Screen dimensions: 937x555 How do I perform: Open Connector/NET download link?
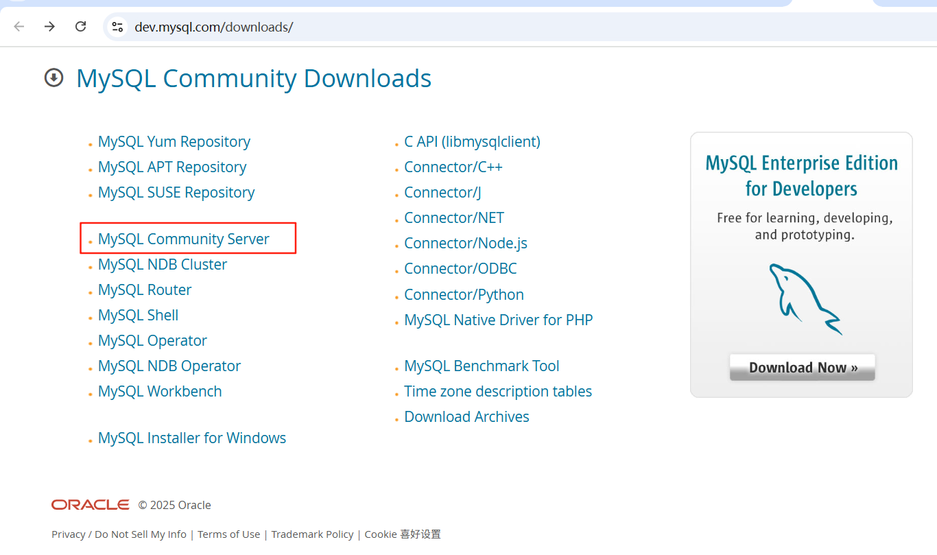454,217
